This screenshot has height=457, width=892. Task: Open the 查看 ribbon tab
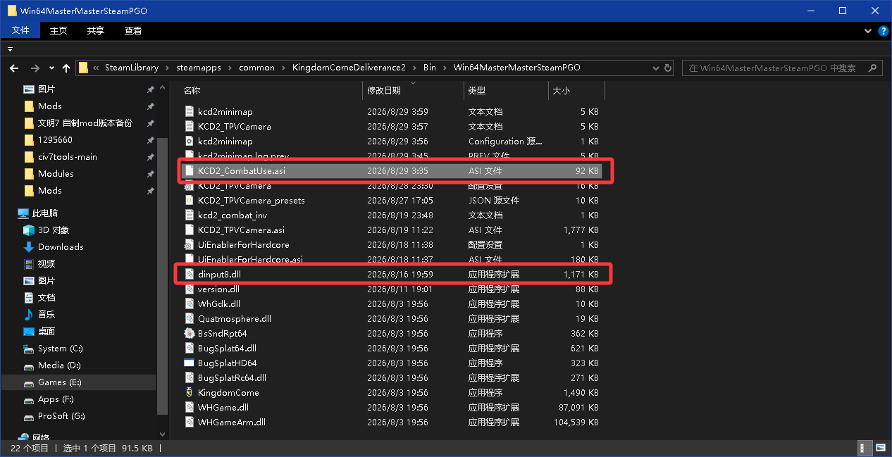click(x=133, y=30)
